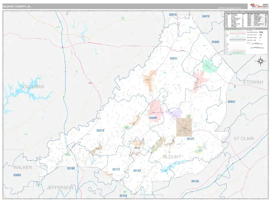Click the ZIP code label 35121
Screen dimensions: 271x203
[191, 139]
